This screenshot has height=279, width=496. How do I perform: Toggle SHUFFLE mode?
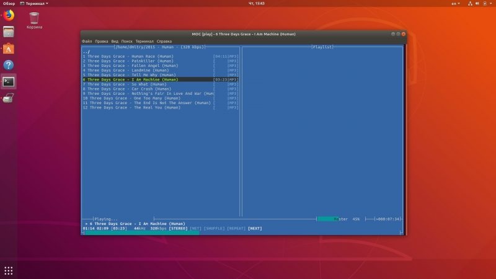click(214, 228)
